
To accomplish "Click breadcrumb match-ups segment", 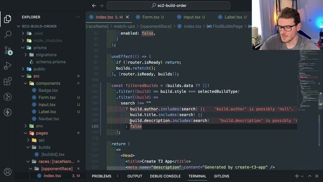I will 124,26.
